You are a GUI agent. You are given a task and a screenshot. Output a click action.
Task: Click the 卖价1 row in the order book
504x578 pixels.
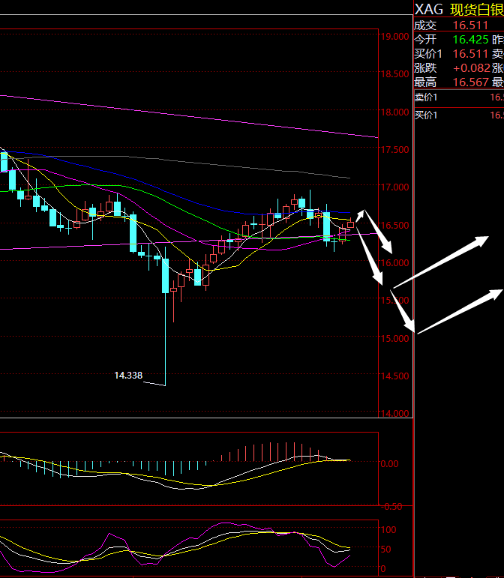(459, 97)
